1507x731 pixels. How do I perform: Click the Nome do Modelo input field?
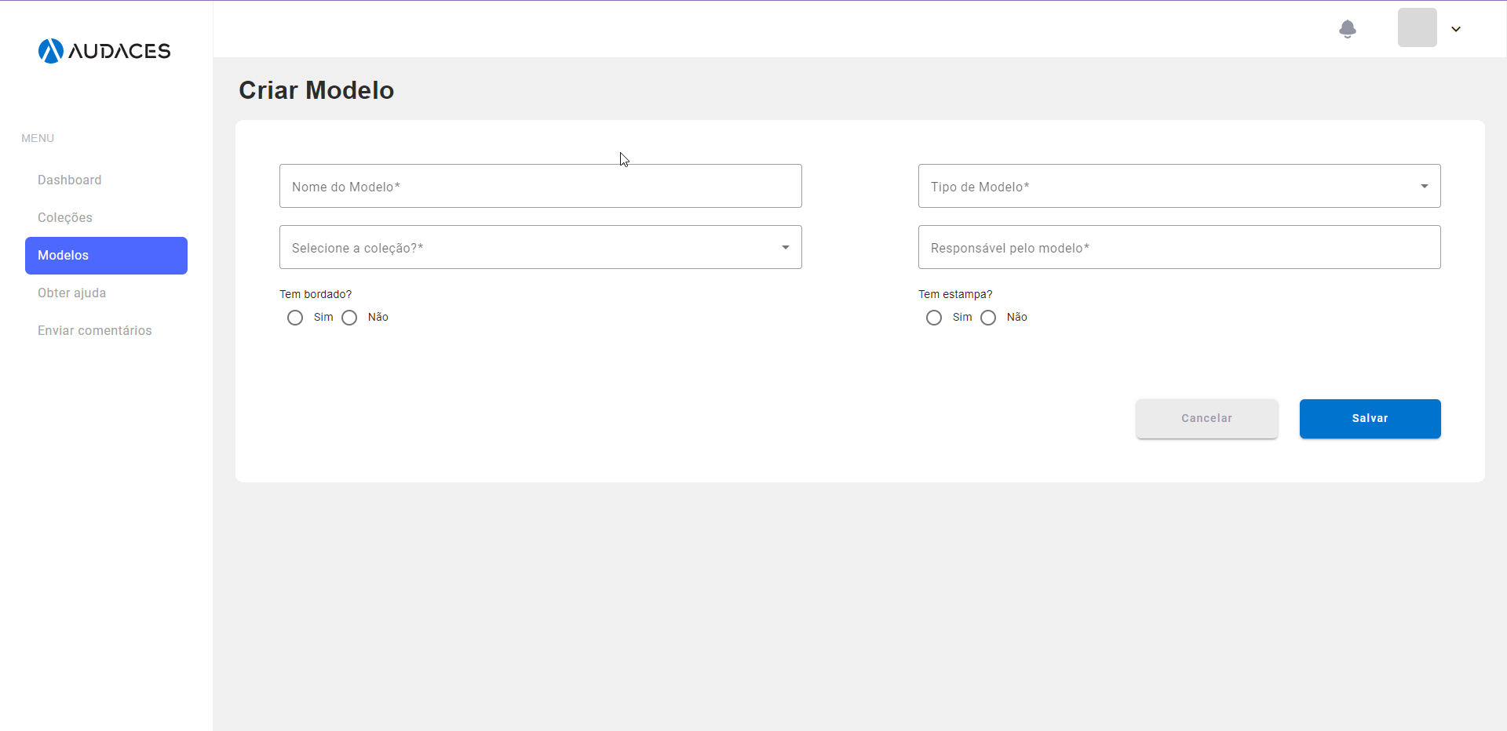[x=540, y=186]
